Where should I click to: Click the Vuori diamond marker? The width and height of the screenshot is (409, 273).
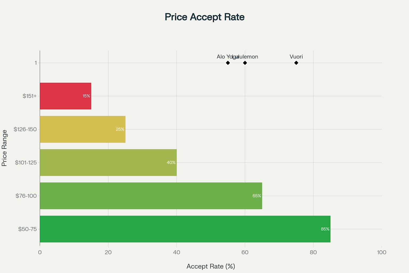296,63
